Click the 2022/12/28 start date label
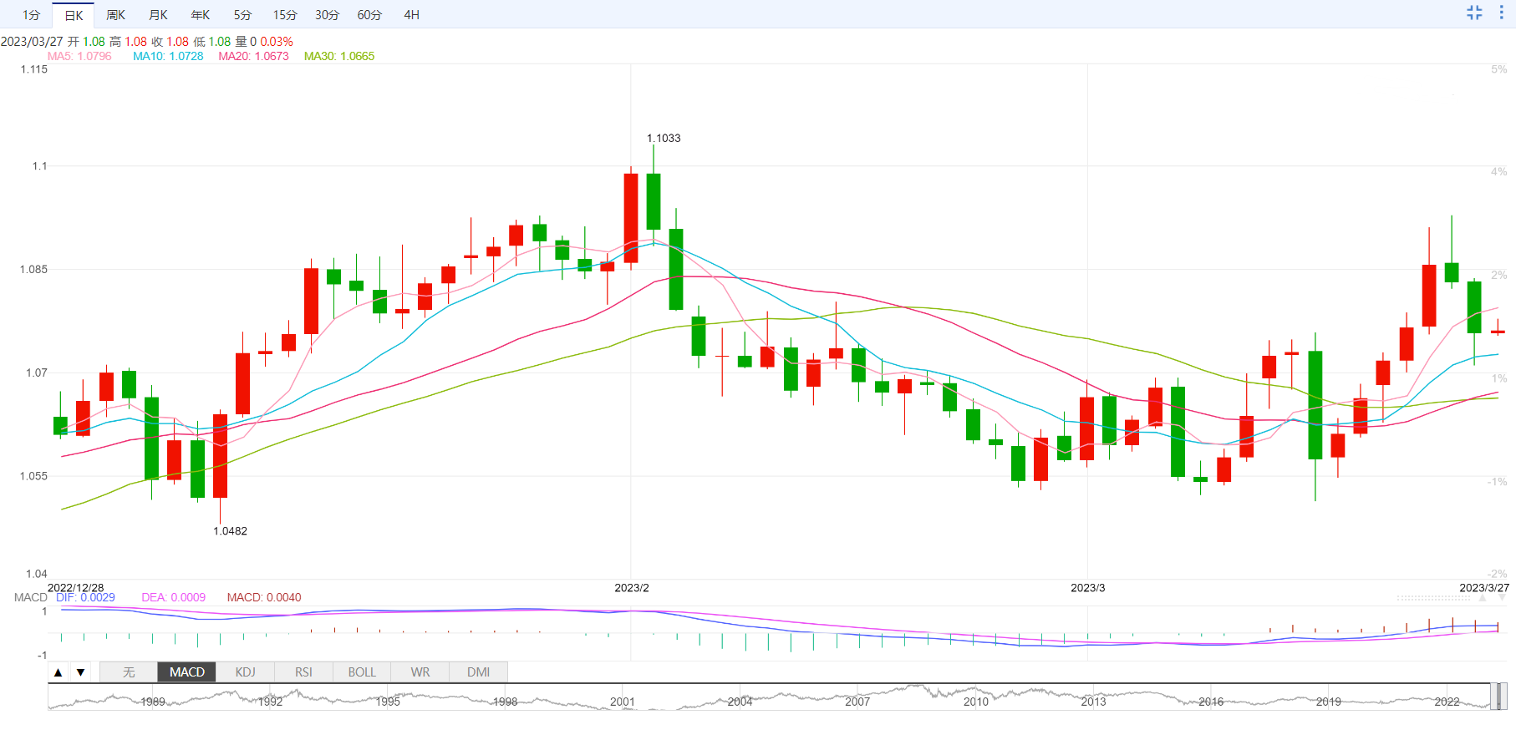The height and width of the screenshot is (740, 1516). [x=76, y=588]
